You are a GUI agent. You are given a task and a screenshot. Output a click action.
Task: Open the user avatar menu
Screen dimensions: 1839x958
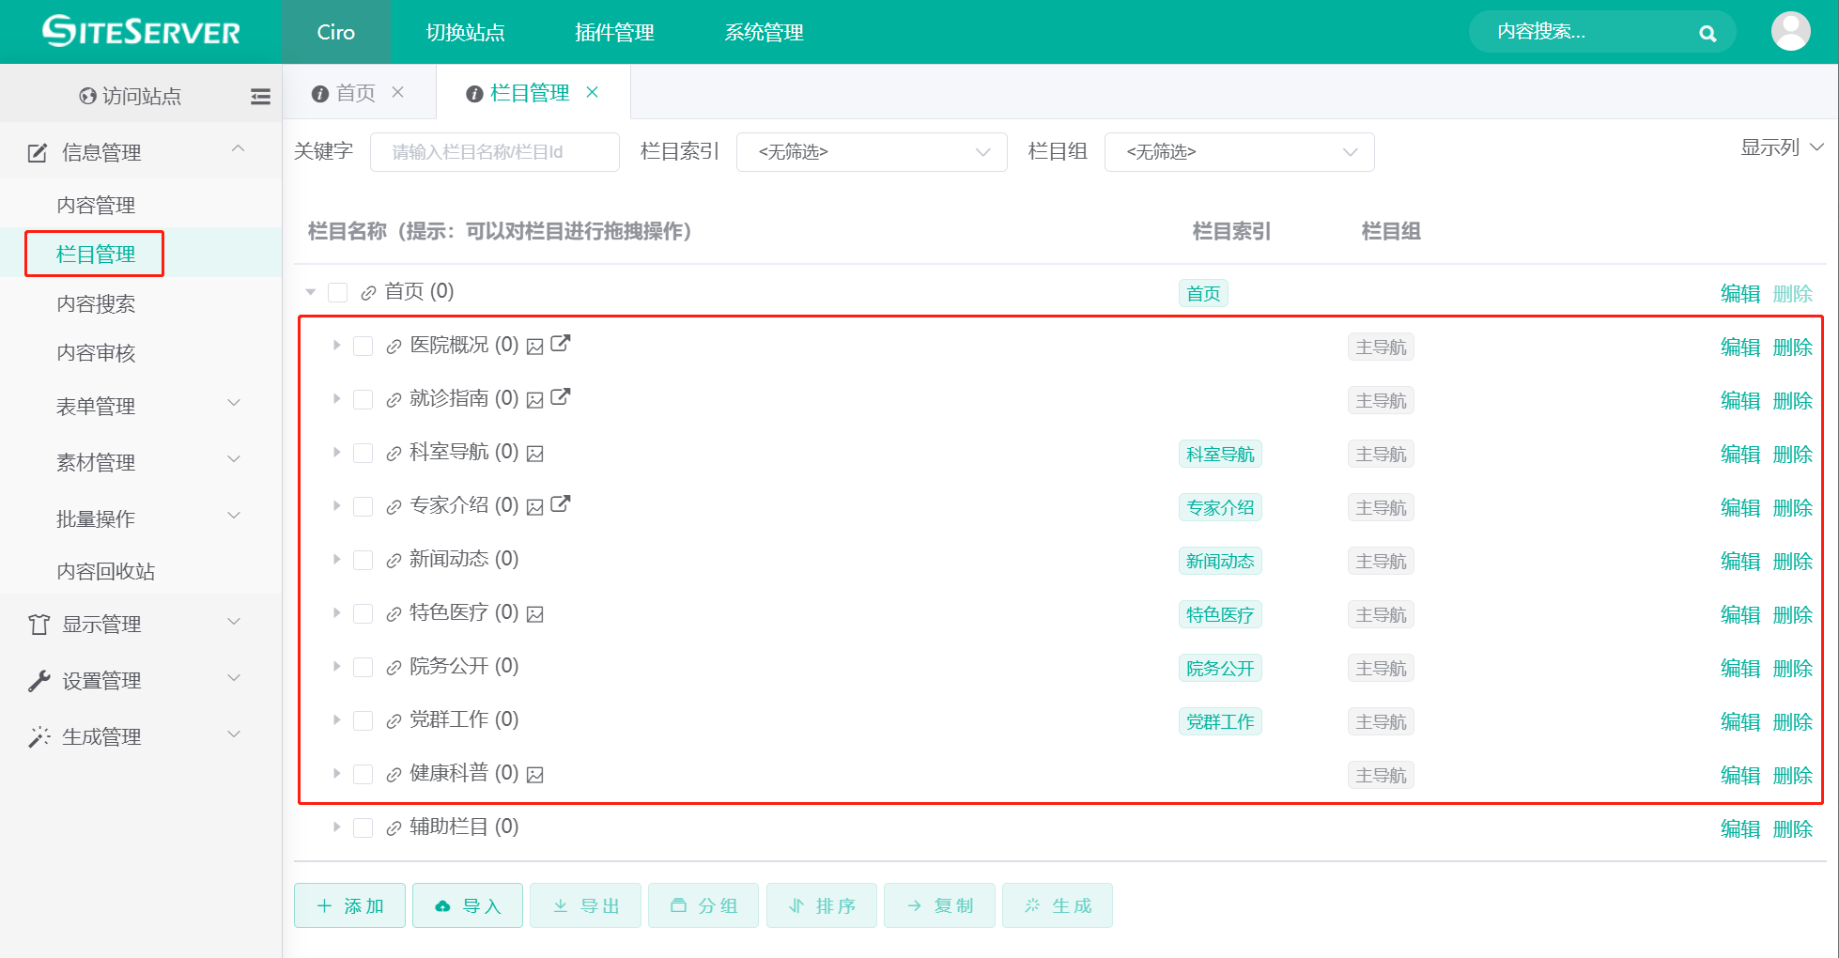1790,30
